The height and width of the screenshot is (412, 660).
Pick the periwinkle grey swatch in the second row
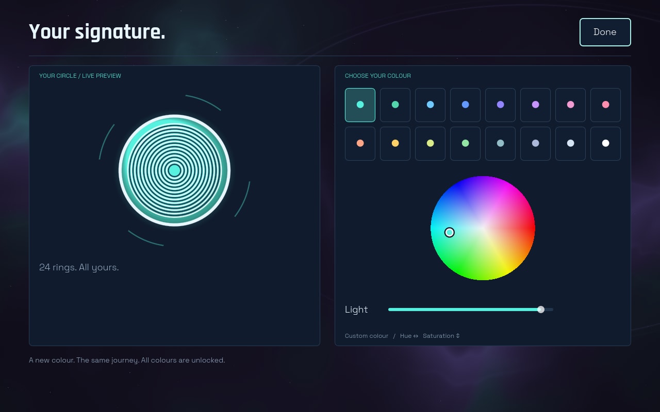click(535, 143)
